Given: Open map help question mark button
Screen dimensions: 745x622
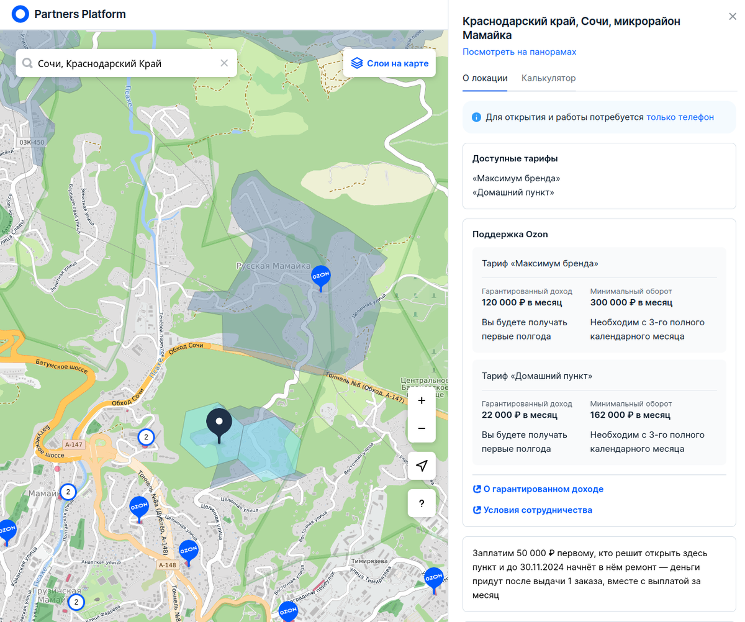Looking at the screenshot, I should [x=422, y=503].
